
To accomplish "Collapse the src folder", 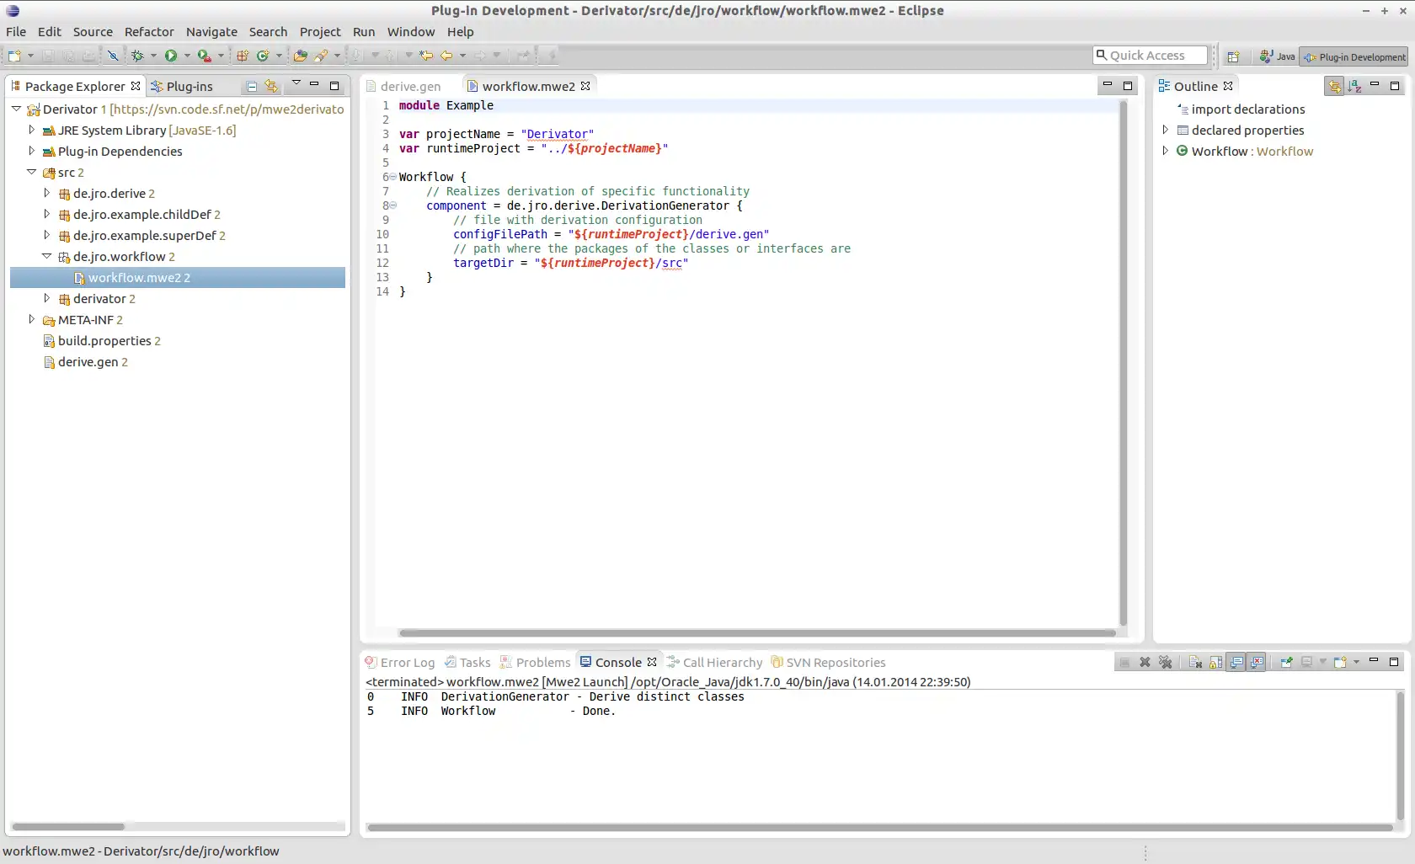I will [x=31, y=172].
